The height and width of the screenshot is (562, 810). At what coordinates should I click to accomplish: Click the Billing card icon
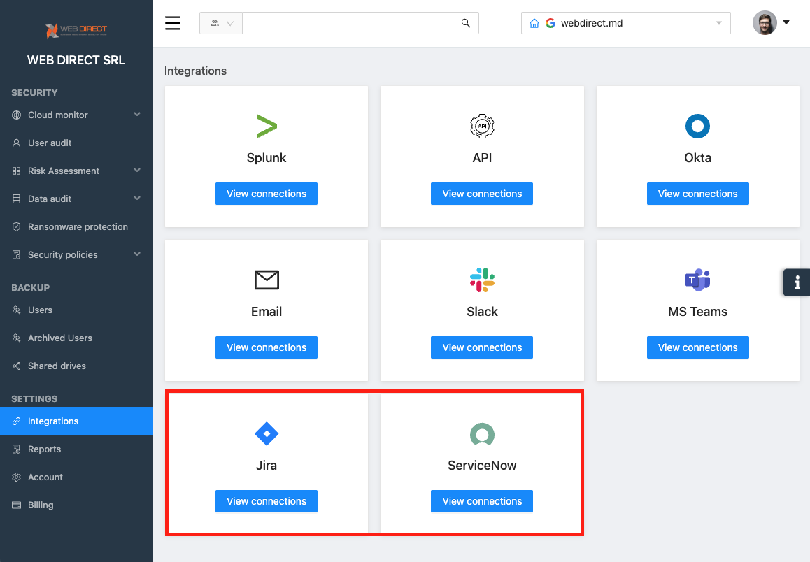[17, 505]
